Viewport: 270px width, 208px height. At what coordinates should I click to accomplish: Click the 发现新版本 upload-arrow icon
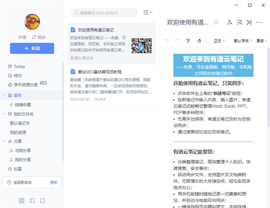9,182
